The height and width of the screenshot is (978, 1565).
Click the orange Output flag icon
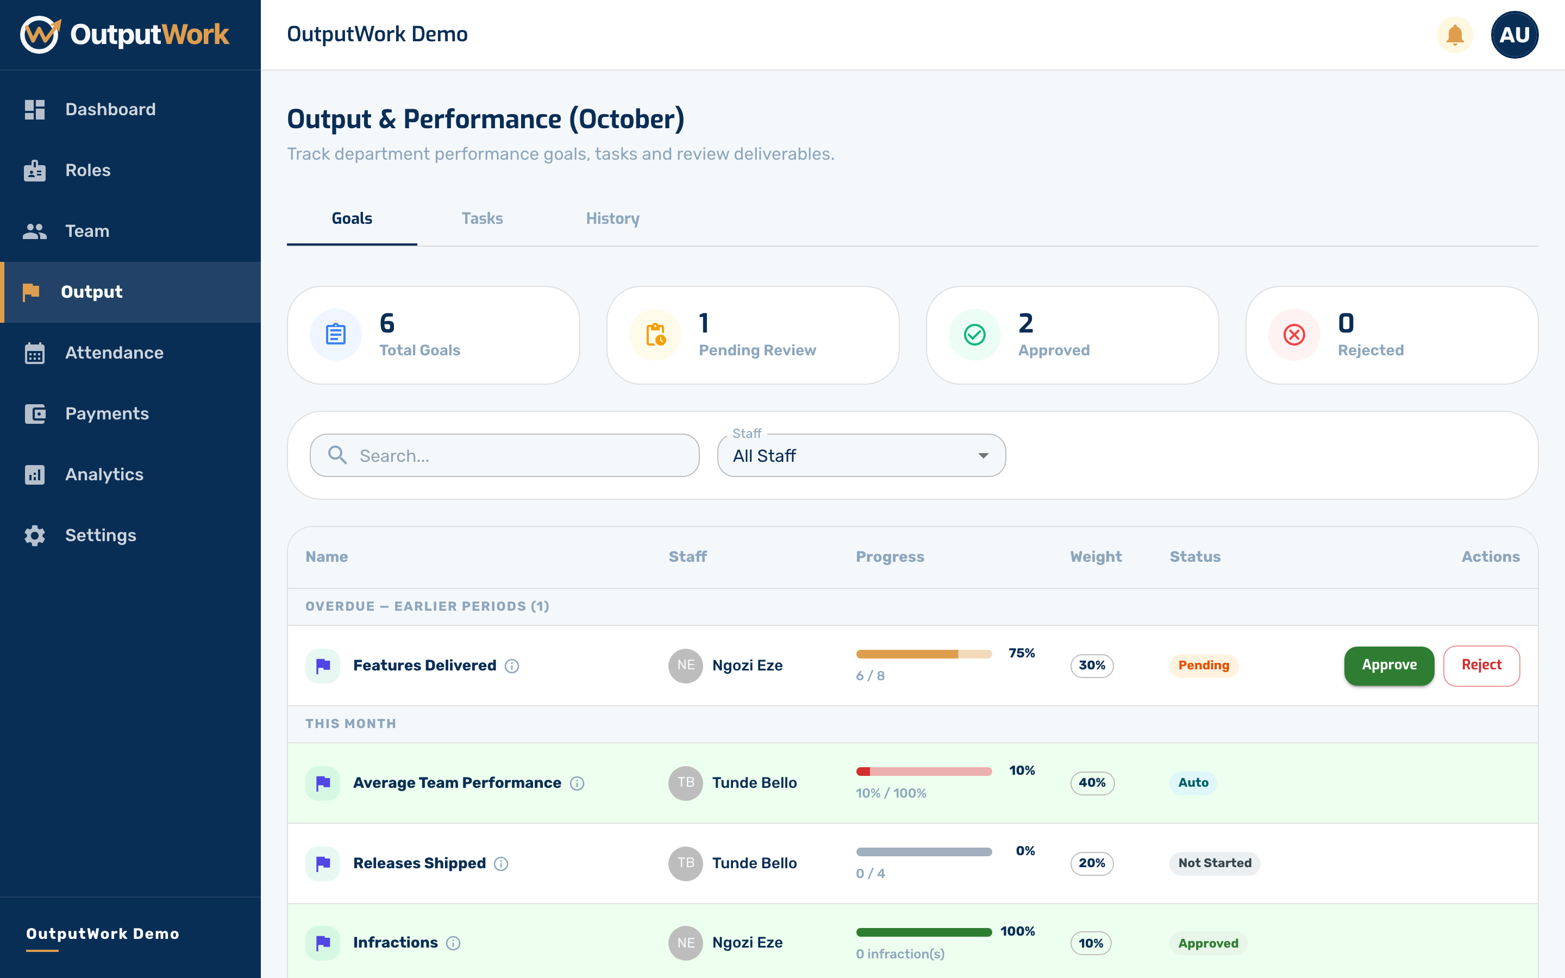(x=31, y=292)
